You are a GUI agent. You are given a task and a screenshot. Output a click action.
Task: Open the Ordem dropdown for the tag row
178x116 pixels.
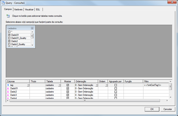pyautogui.click(x=106, y=85)
